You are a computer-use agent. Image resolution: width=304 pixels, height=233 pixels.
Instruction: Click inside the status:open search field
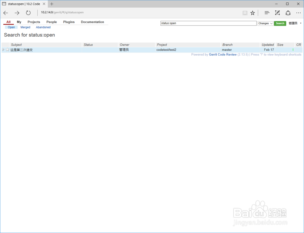(208, 23)
